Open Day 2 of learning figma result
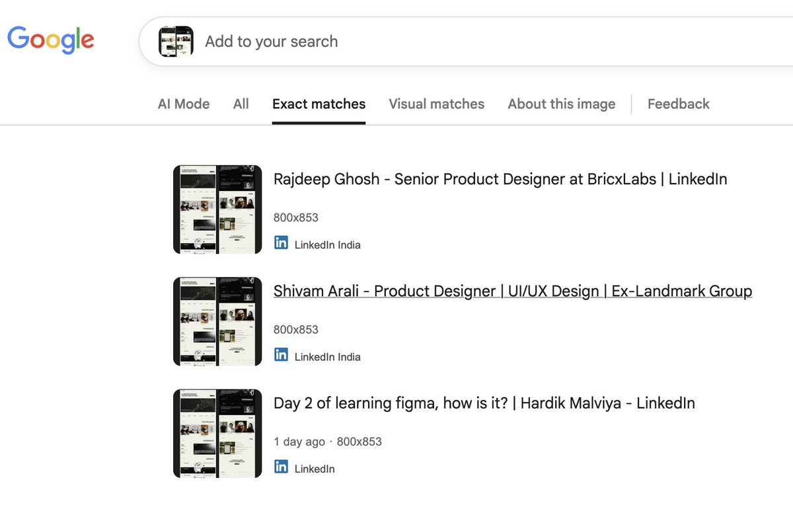Image resolution: width=793 pixels, height=505 pixels. click(x=484, y=403)
